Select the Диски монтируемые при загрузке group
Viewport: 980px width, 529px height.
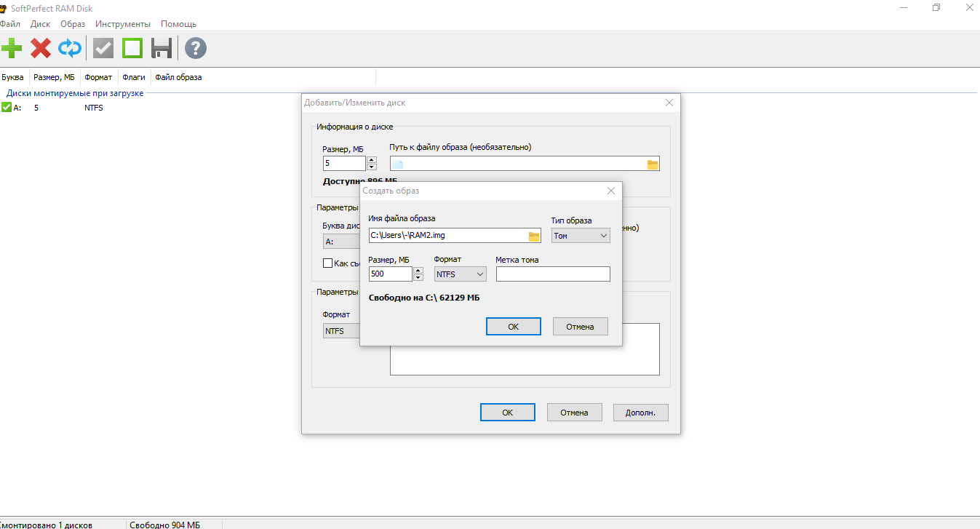[75, 93]
